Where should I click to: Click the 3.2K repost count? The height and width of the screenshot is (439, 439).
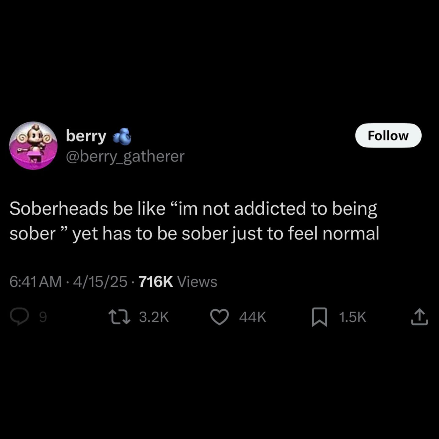154,317
